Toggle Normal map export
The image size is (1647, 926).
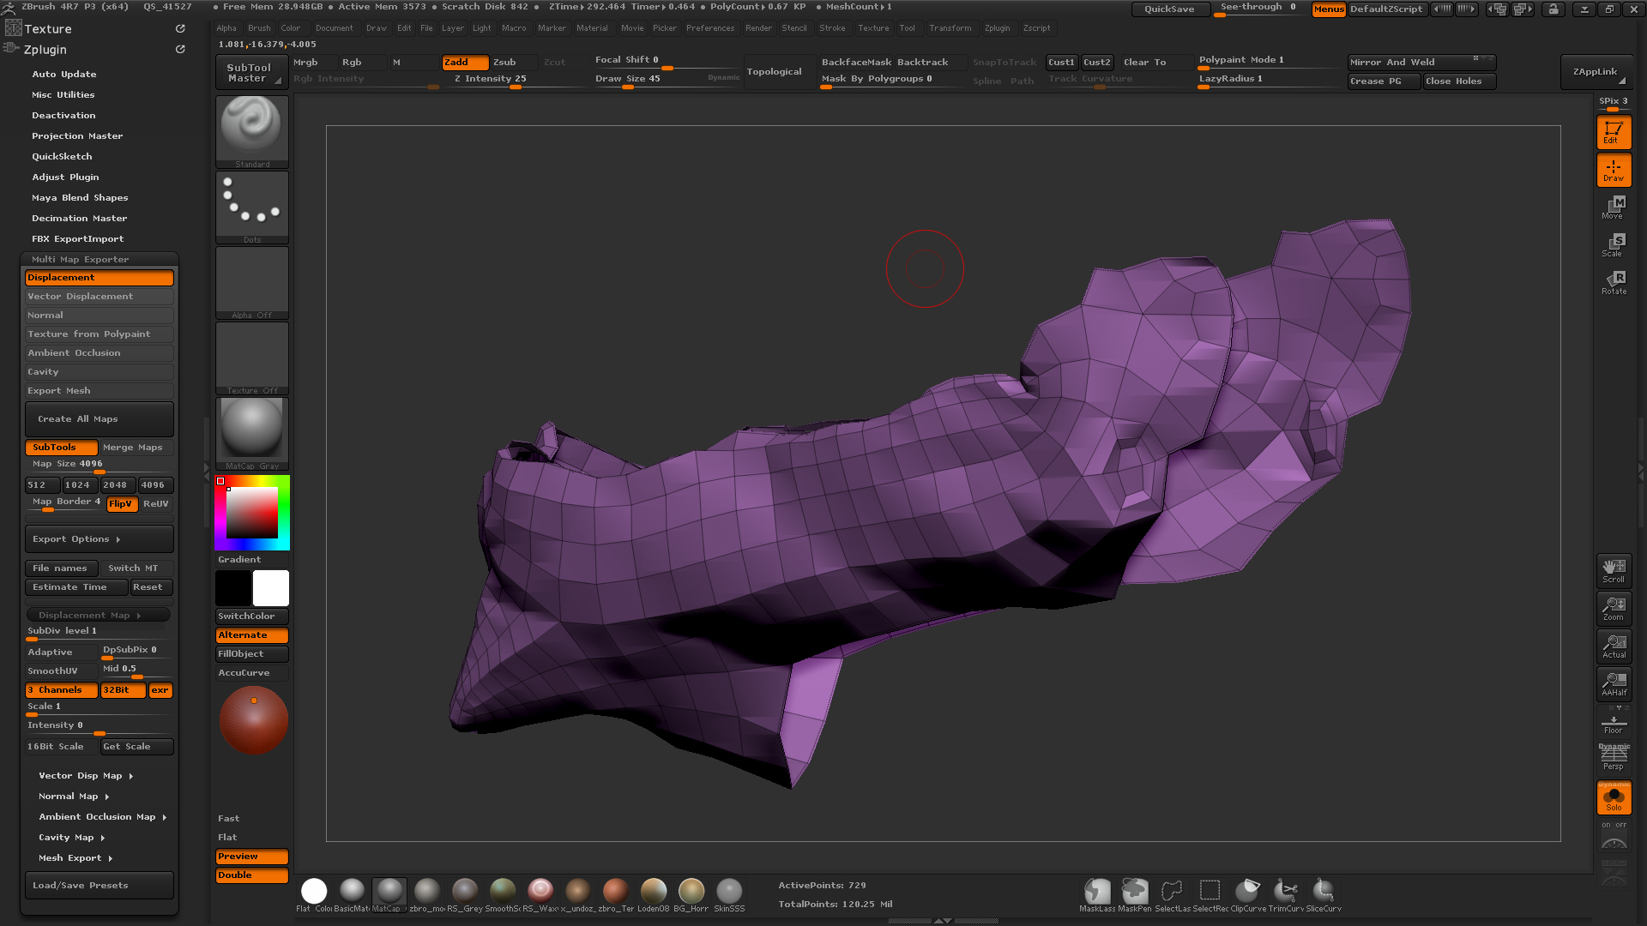coord(100,316)
